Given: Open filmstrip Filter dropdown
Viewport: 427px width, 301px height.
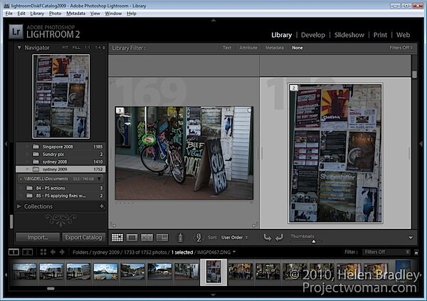Looking at the screenshot, I should point(386,252).
